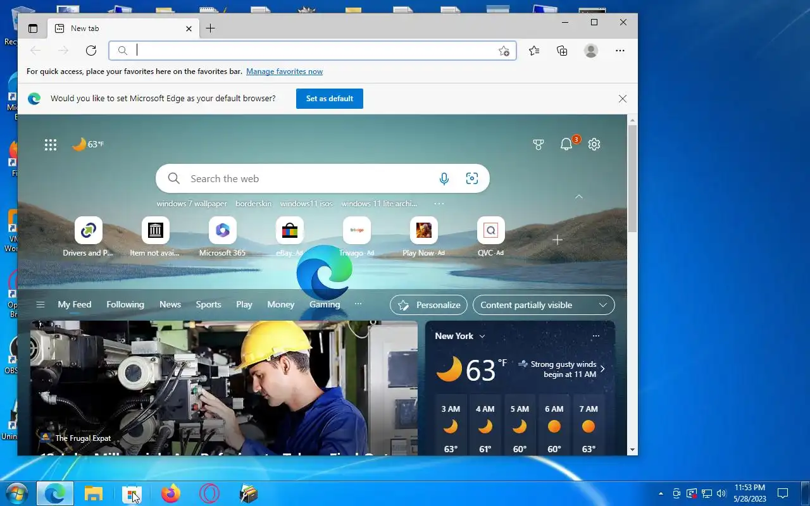
Task: Open Manage favorites now link
Action: point(284,71)
